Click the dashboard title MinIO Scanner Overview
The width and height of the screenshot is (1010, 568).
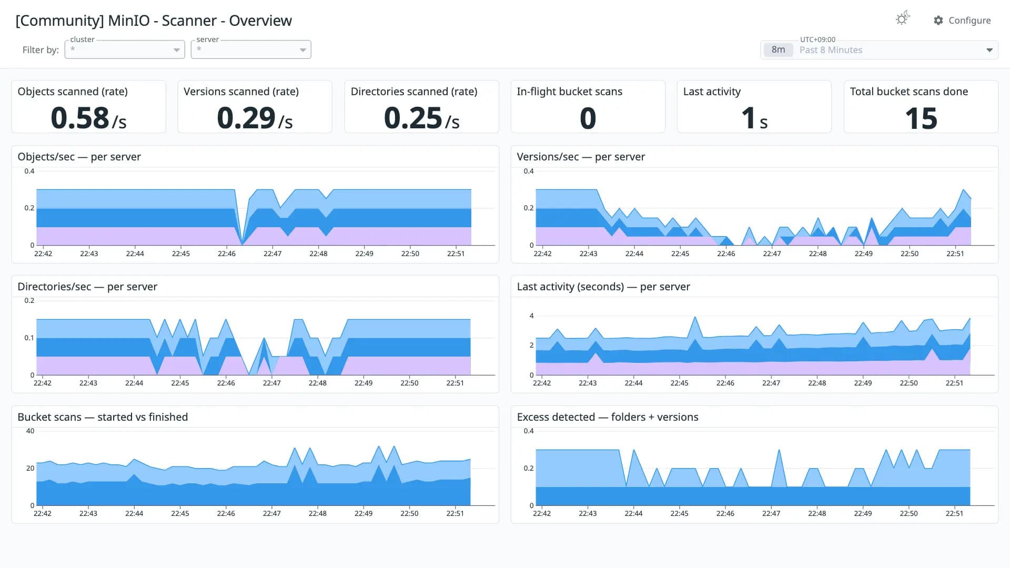[154, 21]
